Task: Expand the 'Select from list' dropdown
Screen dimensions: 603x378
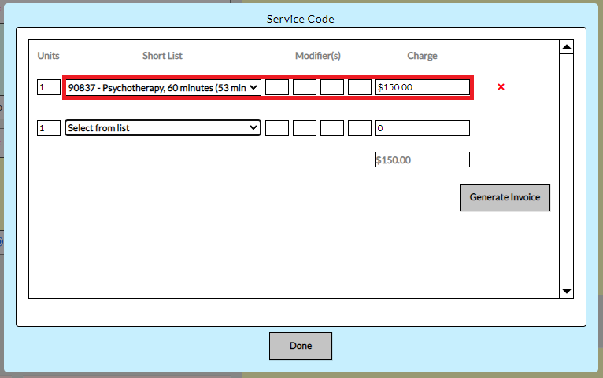Action: [163, 128]
